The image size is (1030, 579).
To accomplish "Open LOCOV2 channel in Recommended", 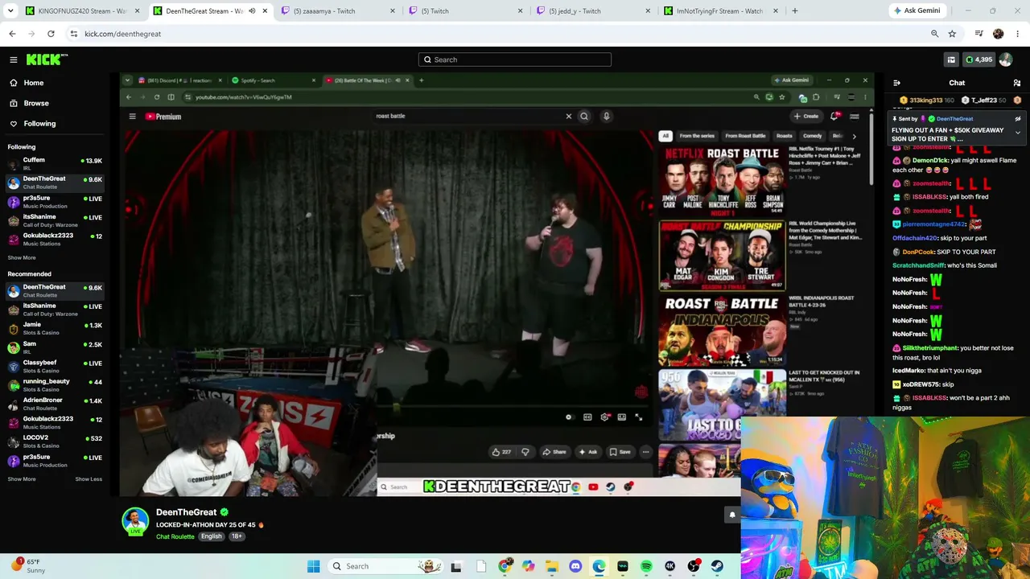I will click(x=55, y=441).
